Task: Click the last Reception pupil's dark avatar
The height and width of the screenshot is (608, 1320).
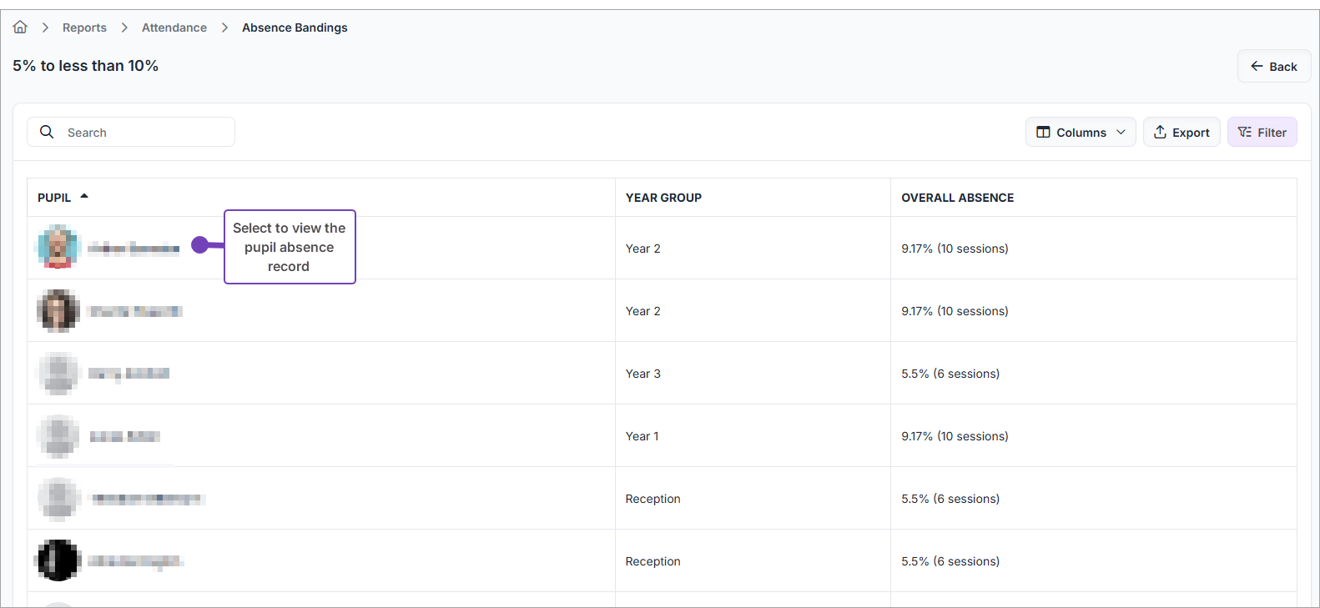Action: [x=58, y=560]
